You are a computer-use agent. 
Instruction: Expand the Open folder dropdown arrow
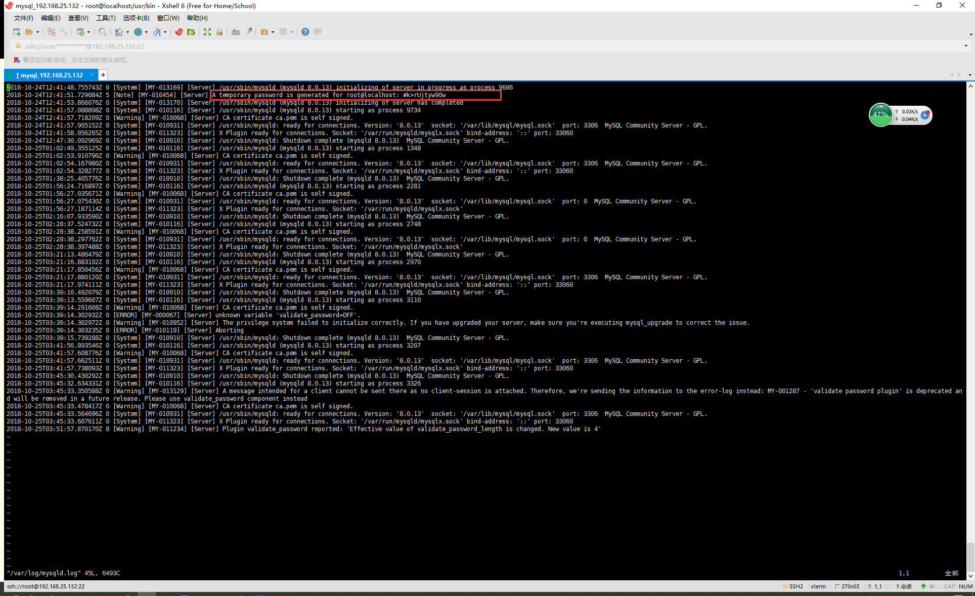(x=37, y=32)
